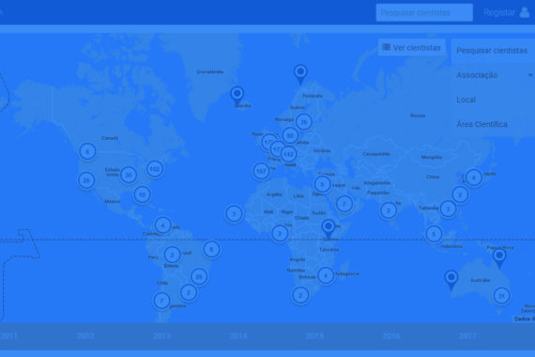Click the list icon in Ver cientistas
Screen dimensions: 535x357
(x=387, y=47)
